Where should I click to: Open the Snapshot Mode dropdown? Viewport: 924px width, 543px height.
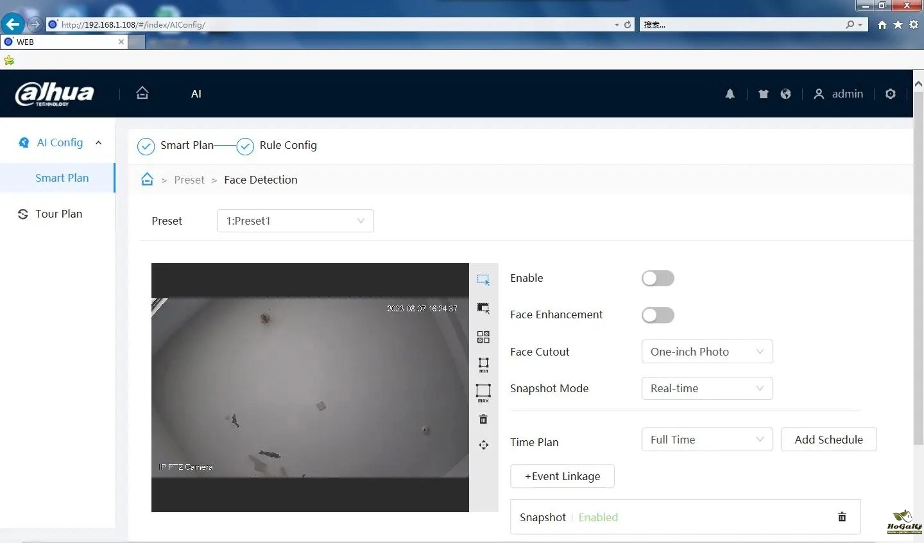click(706, 388)
